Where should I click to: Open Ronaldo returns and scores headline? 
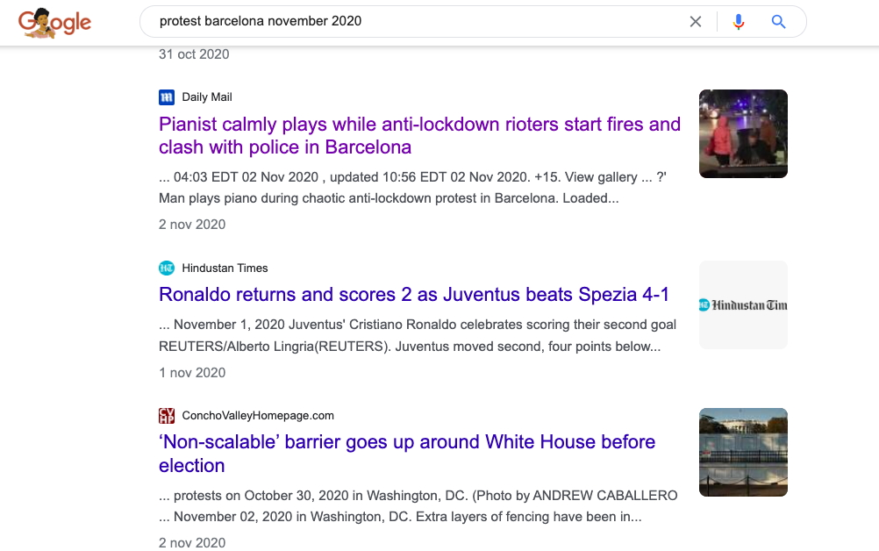coord(414,293)
